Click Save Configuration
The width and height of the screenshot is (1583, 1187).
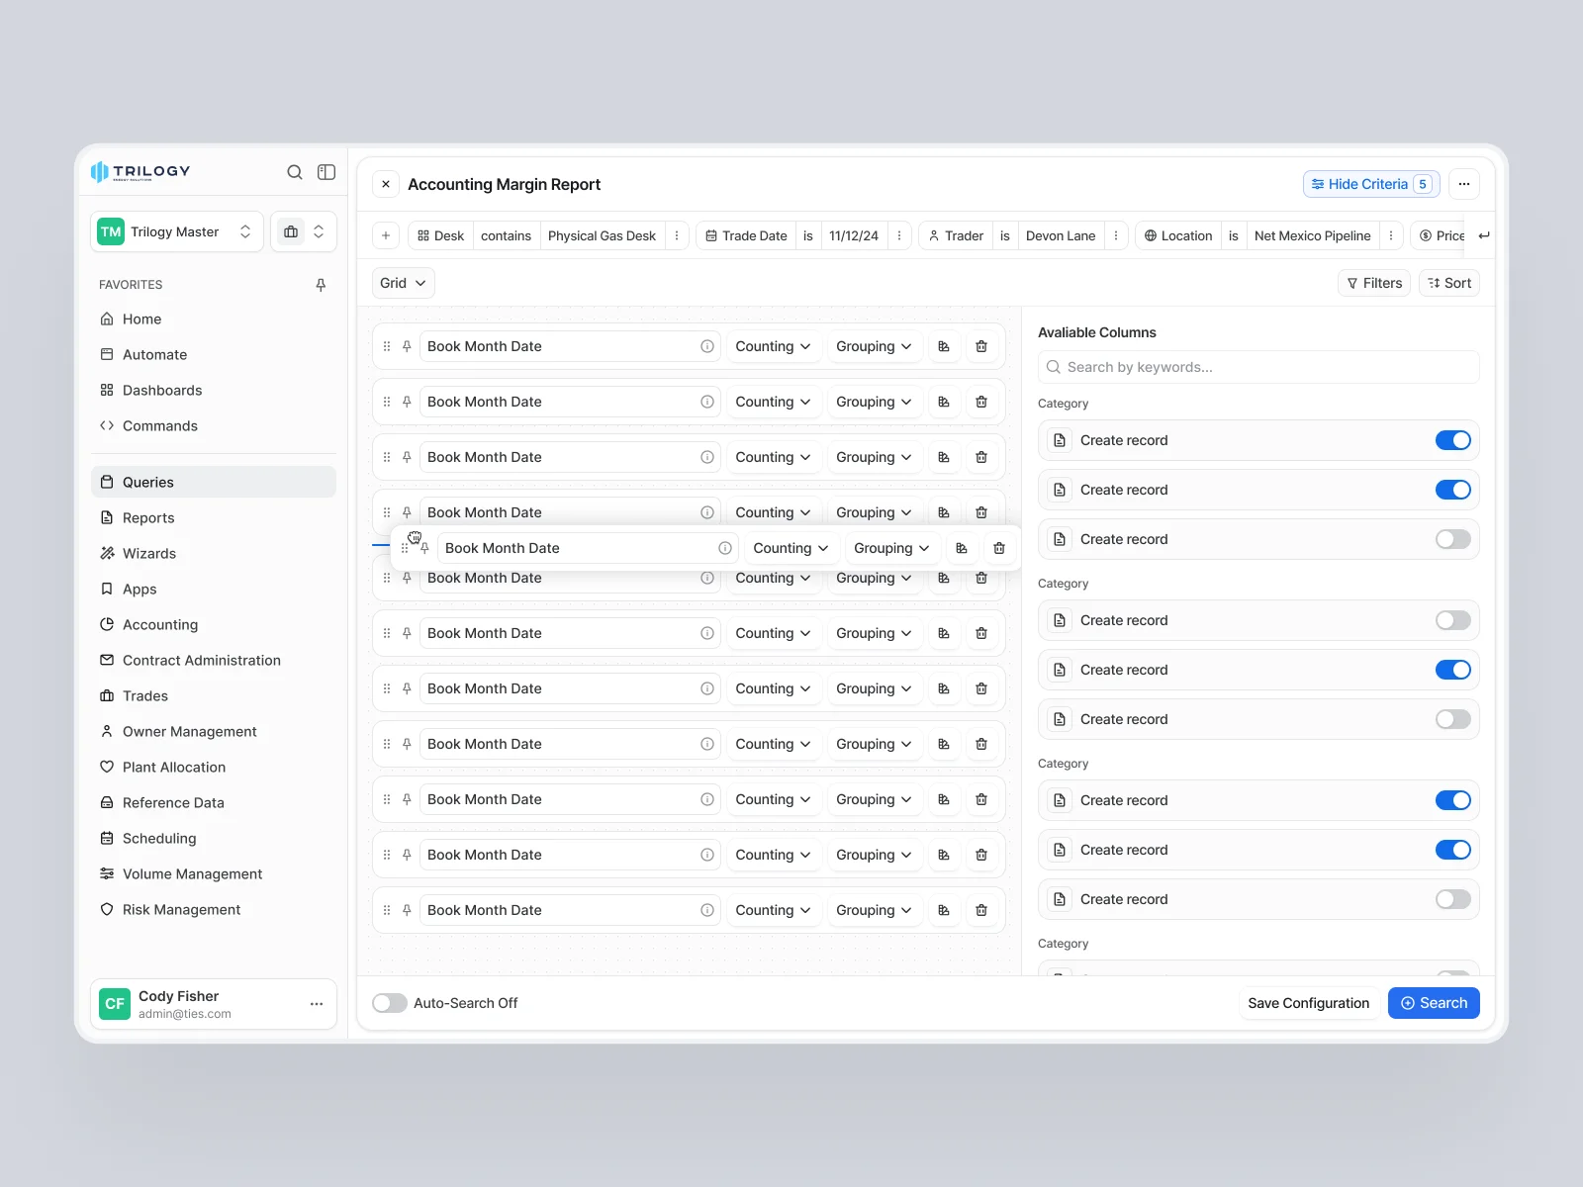click(x=1308, y=1003)
